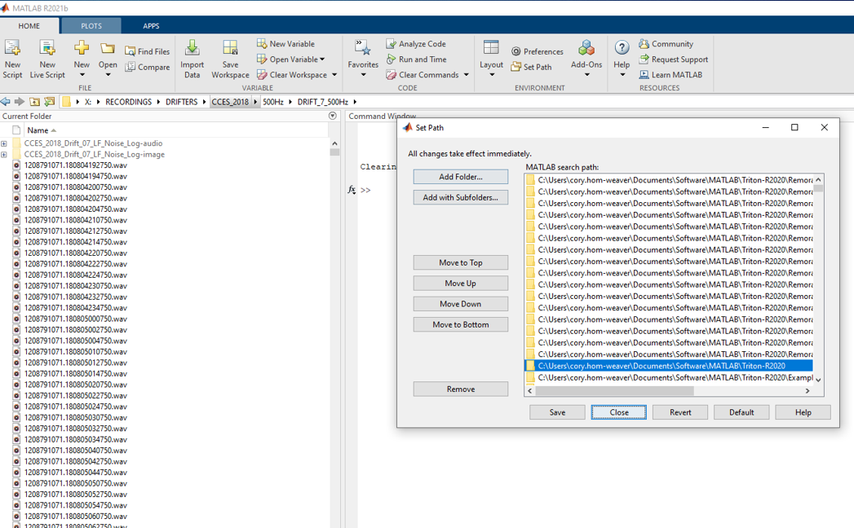Expand CCES_2018_Drift_07_LF_Noise_Log-audio folder
Viewport: 854px width, 528px height.
click(4, 144)
